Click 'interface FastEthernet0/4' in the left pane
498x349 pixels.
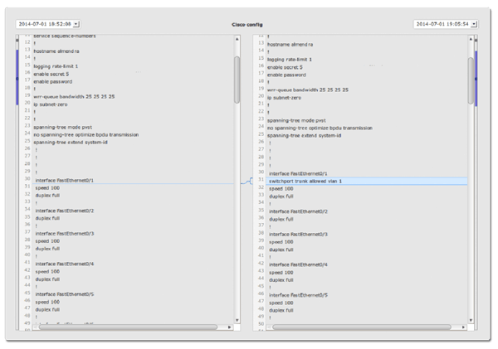[65, 264]
